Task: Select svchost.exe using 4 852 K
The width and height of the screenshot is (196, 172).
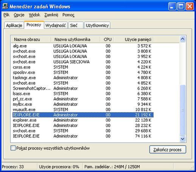Action: click(83, 83)
